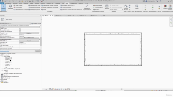
Task: Click the properties panel vertical scrollbar
Action: click(41, 41)
